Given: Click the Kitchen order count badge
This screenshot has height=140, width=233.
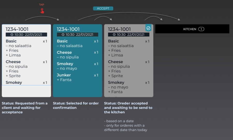Looking at the screenshot, I should click(x=201, y=29).
